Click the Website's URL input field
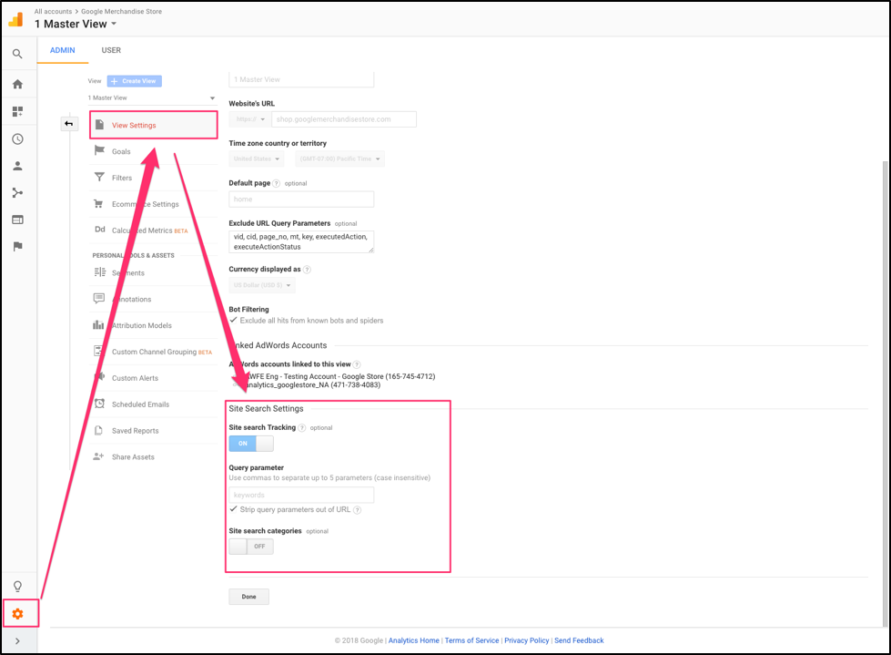 [x=344, y=119]
